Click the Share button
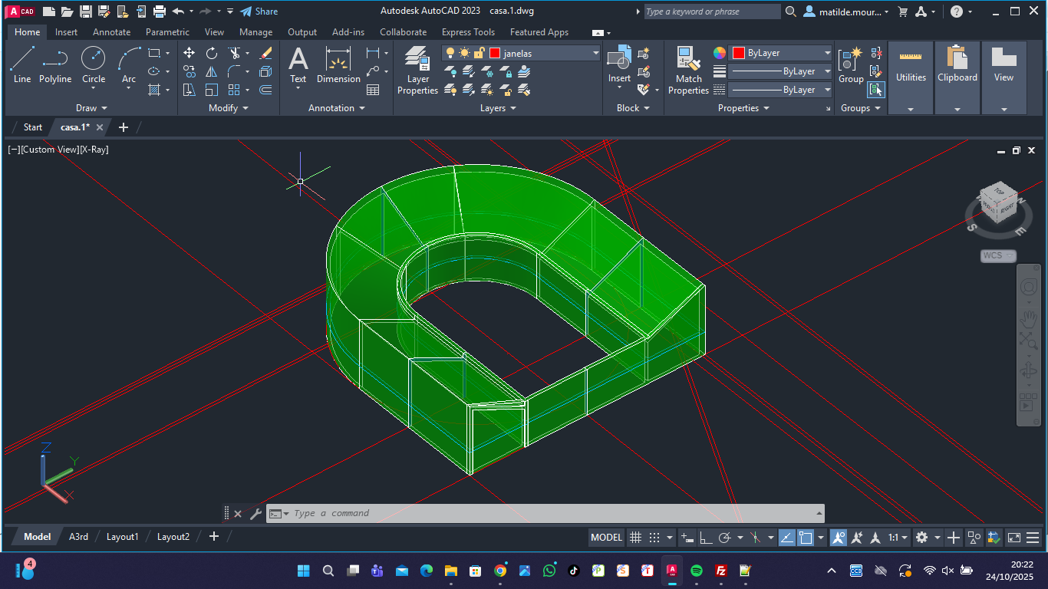 [x=259, y=12]
